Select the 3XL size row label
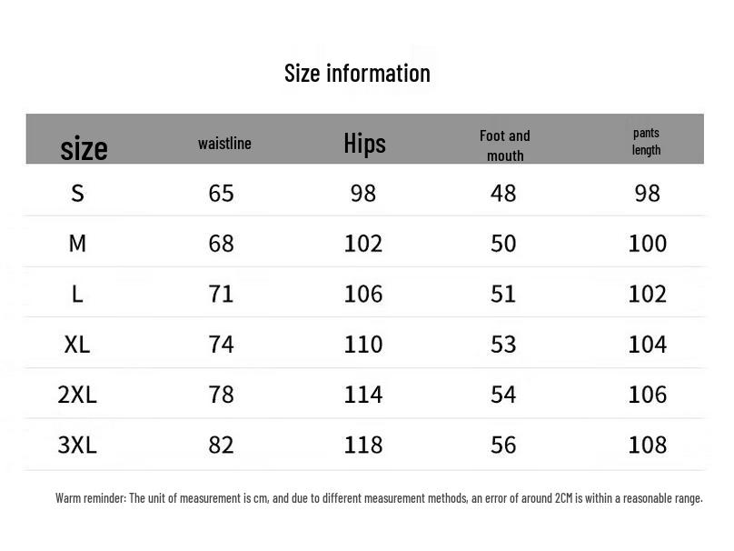This screenshot has width=734, height=551. tap(77, 445)
